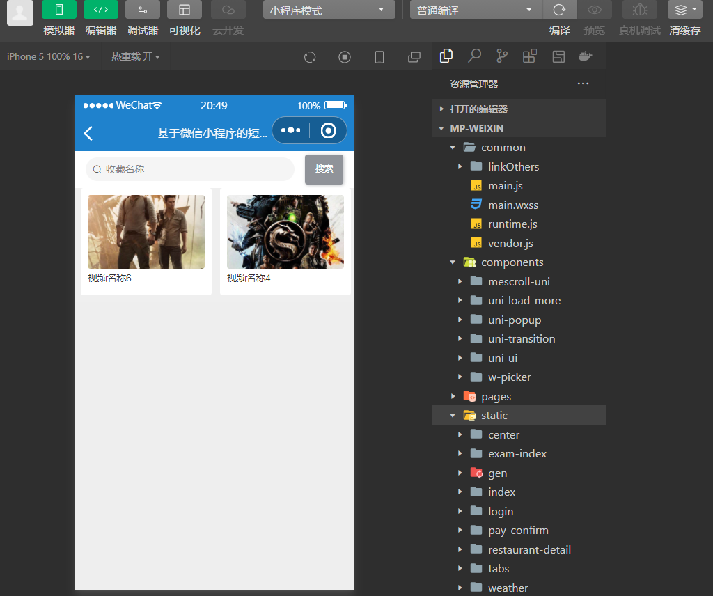The image size is (713, 596).
Task: Collapse the components folder
Action: [x=519, y=262]
